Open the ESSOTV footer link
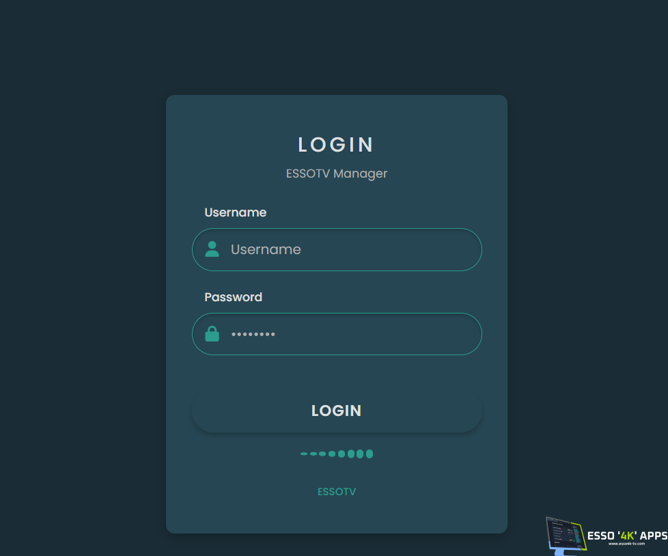The height and width of the screenshot is (556, 668). point(337,492)
